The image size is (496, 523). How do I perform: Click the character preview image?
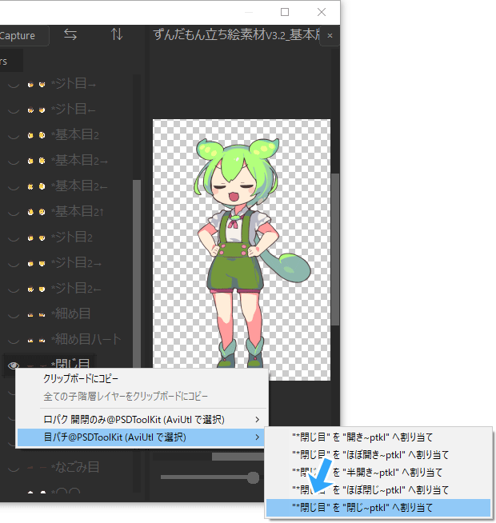click(x=242, y=250)
